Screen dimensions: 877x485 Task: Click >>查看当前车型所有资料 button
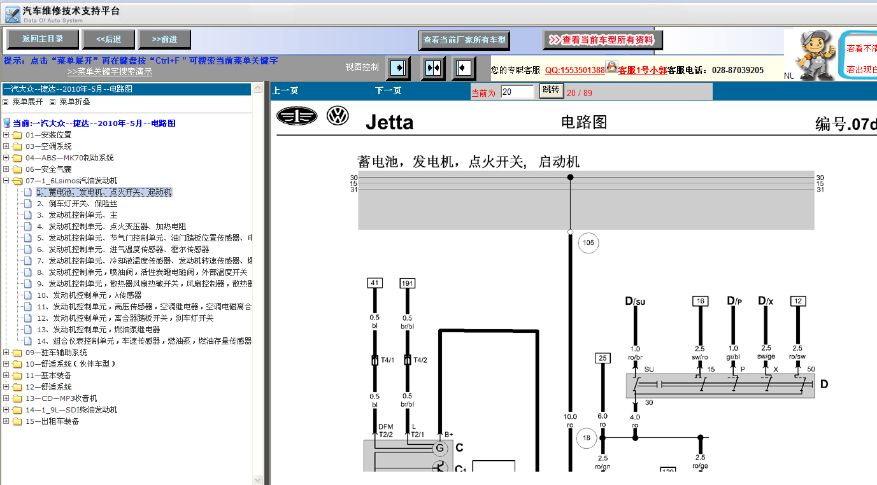pyautogui.click(x=602, y=40)
